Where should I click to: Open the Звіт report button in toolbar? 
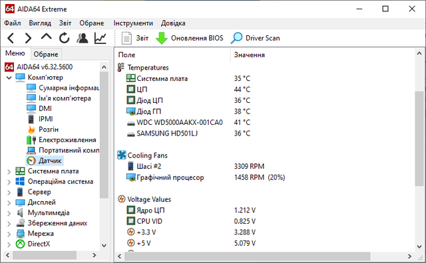[x=135, y=39]
